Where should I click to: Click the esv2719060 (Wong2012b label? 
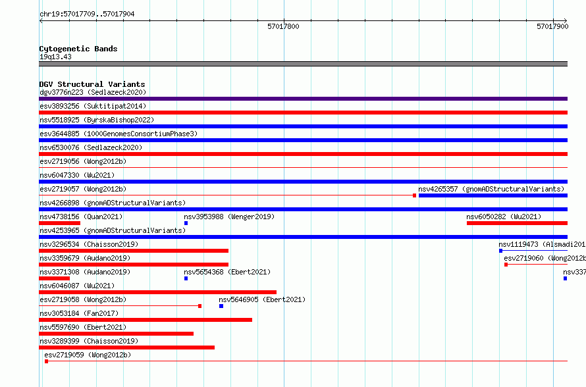pos(545,258)
